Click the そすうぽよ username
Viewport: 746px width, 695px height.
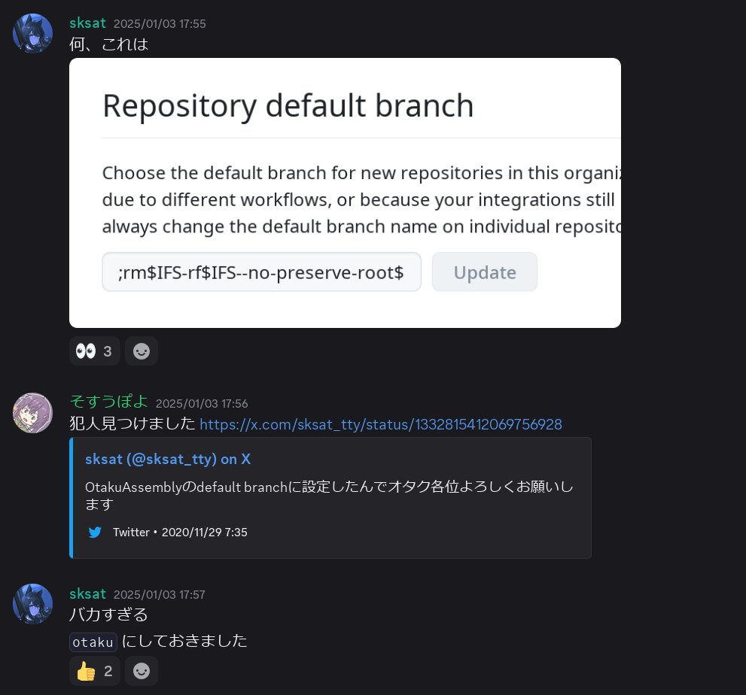(x=109, y=402)
